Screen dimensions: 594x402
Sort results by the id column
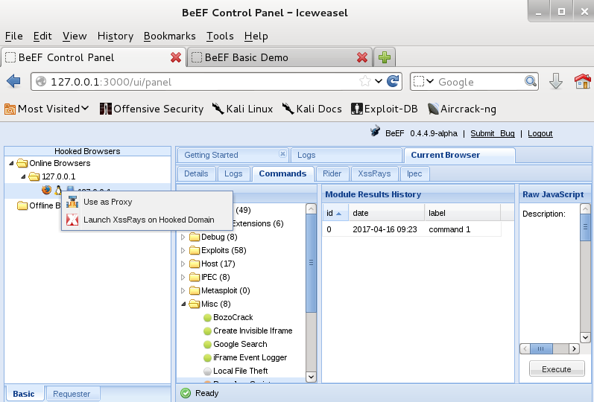click(x=335, y=213)
